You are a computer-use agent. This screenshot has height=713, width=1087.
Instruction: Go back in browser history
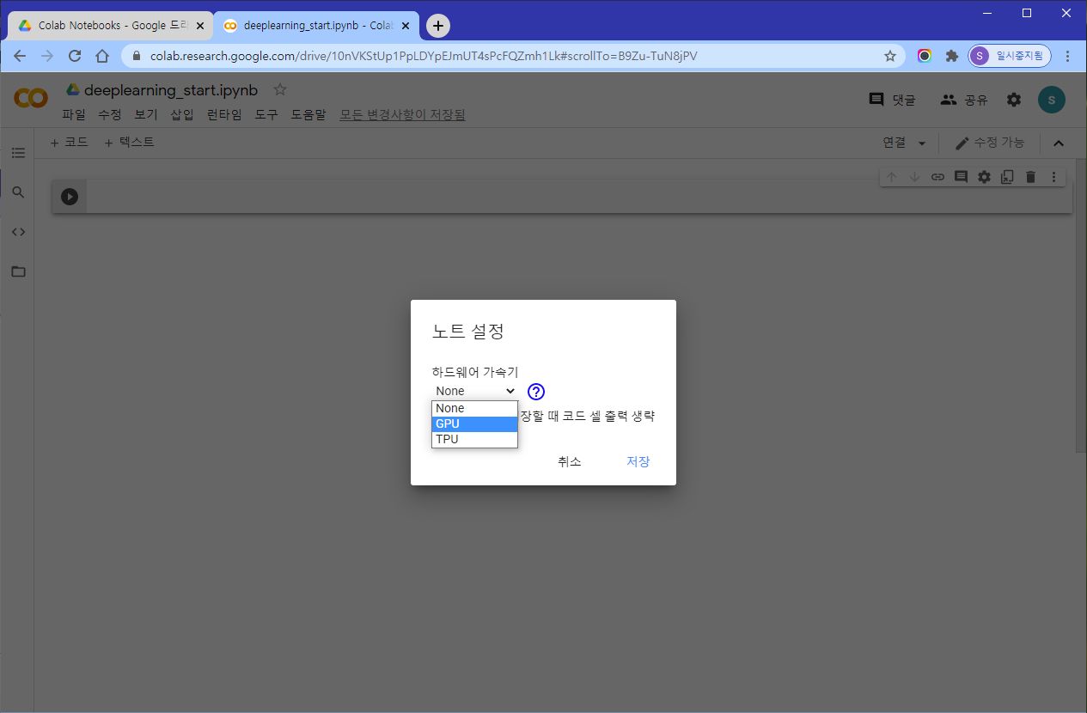20,56
